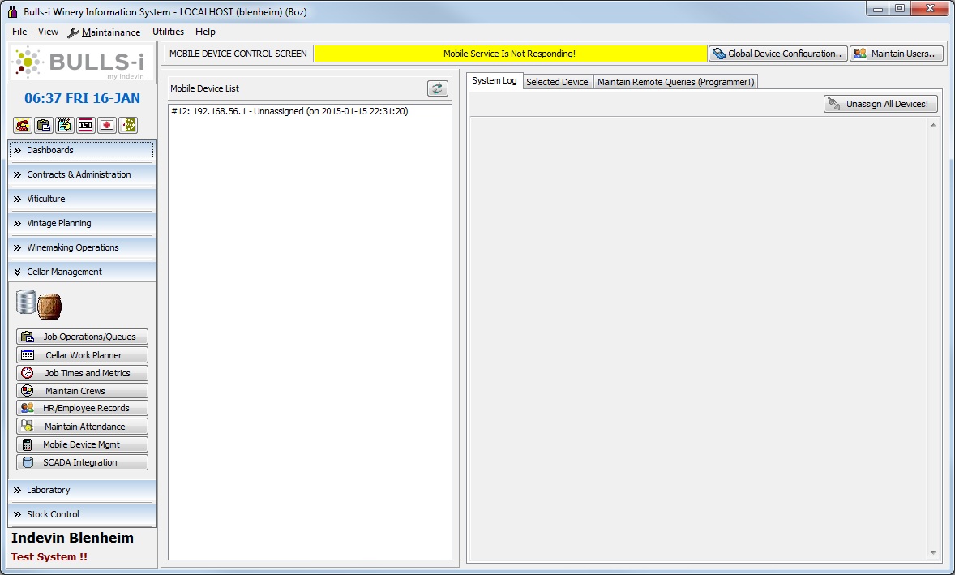This screenshot has height=575, width=955.
Task: Click the red cross first-aid toolbar icon
Action: coord(107,126)
